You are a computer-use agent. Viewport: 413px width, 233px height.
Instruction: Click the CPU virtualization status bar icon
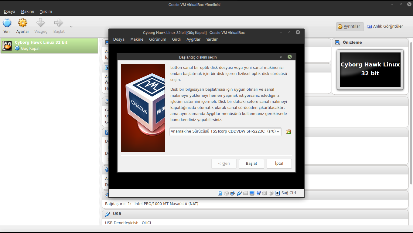coord(265,193)
